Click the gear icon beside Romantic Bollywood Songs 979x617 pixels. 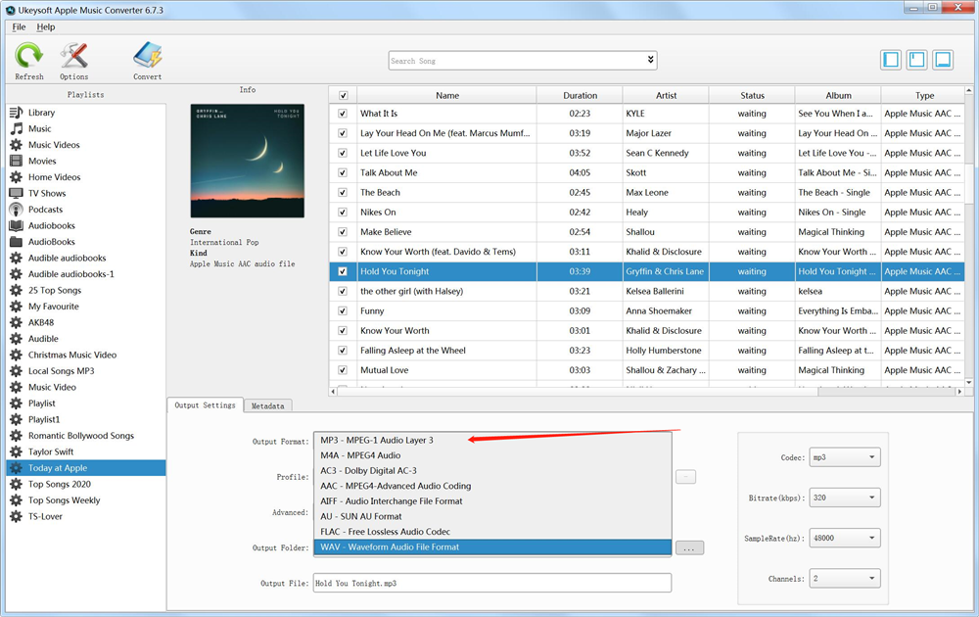[x=17, y=436]
